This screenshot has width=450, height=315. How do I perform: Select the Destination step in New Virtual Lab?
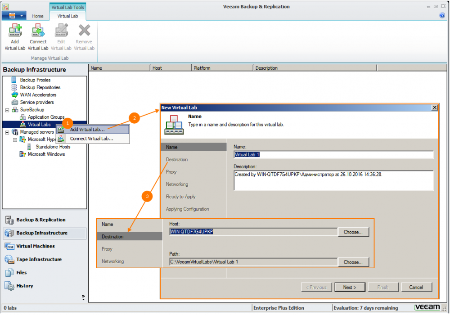point(177,159)
